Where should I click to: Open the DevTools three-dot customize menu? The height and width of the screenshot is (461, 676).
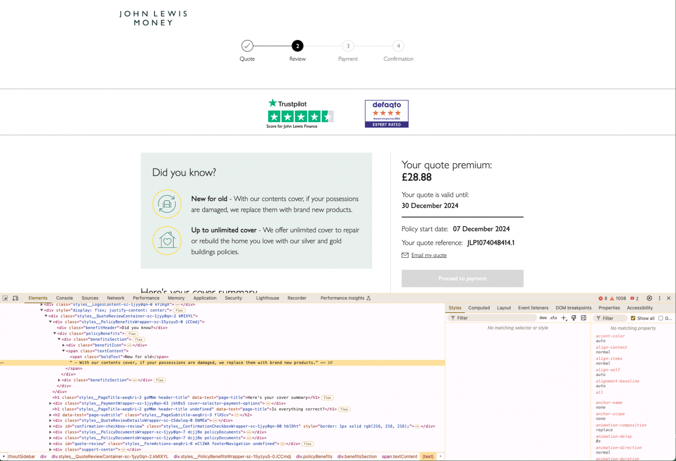pos(660,298)
